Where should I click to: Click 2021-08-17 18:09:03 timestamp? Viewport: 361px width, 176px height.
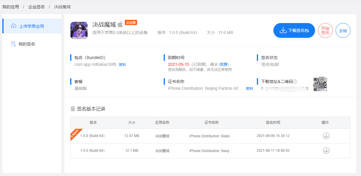tap(273, 151)
